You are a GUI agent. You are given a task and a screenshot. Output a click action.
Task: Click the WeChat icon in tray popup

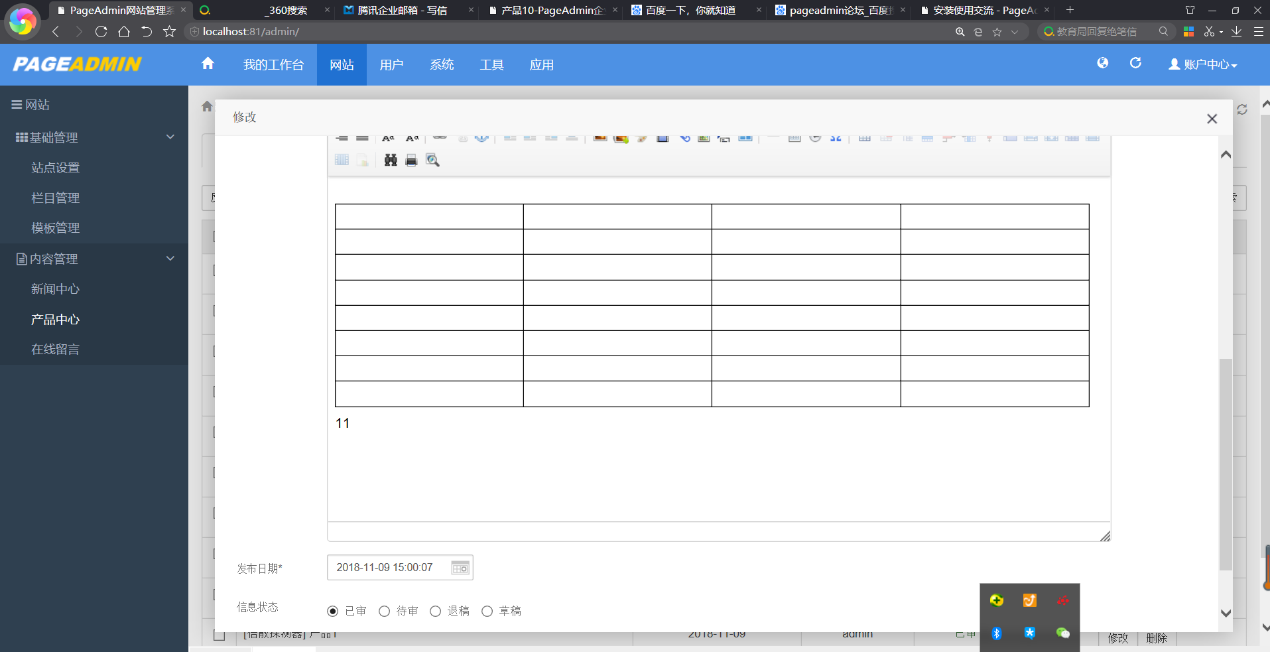[1062, 633]
